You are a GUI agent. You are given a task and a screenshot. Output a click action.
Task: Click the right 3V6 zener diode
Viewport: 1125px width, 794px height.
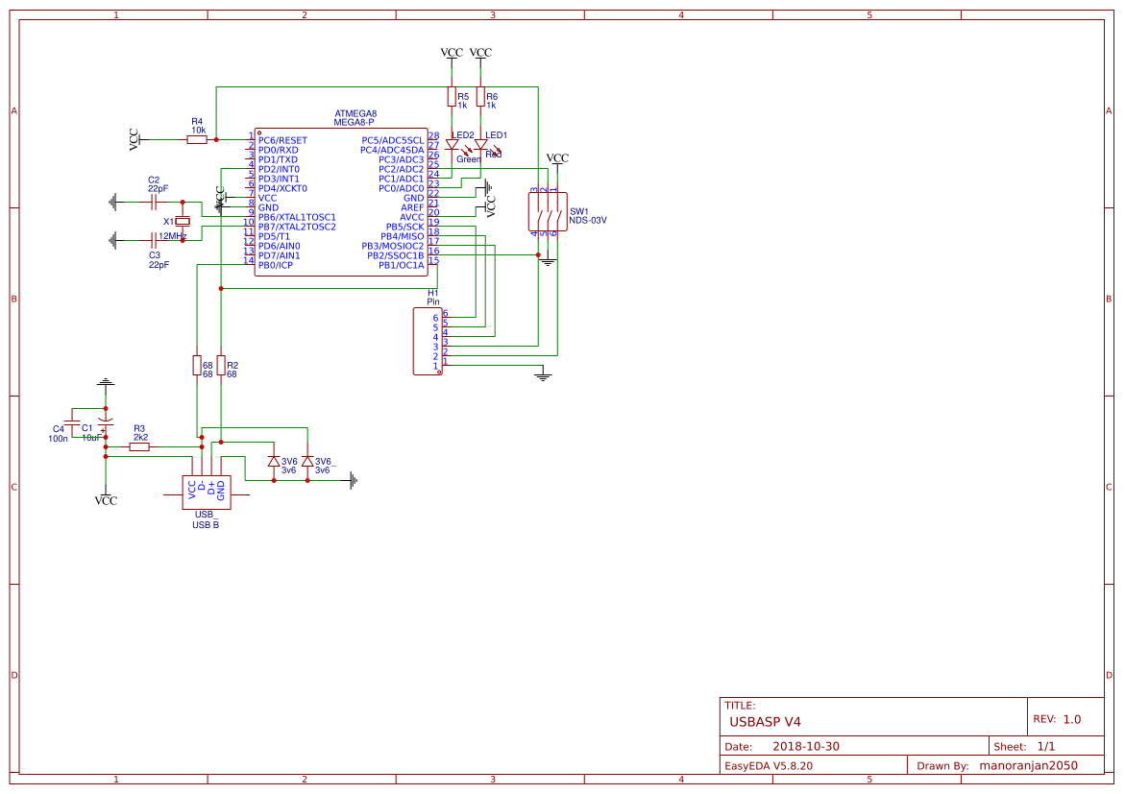pos(307,462)
